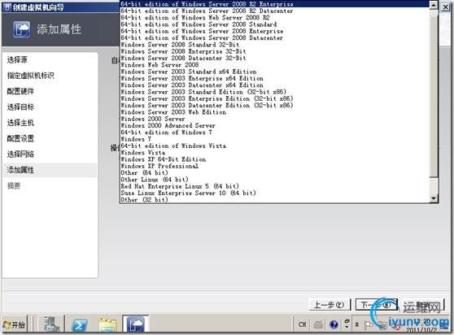
Task: Click the list scrollbar down arrow
Action: (434, 198)
